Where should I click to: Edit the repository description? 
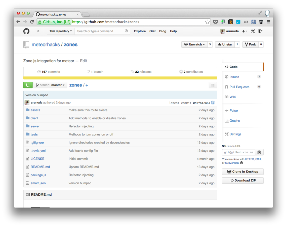point(84,61)
